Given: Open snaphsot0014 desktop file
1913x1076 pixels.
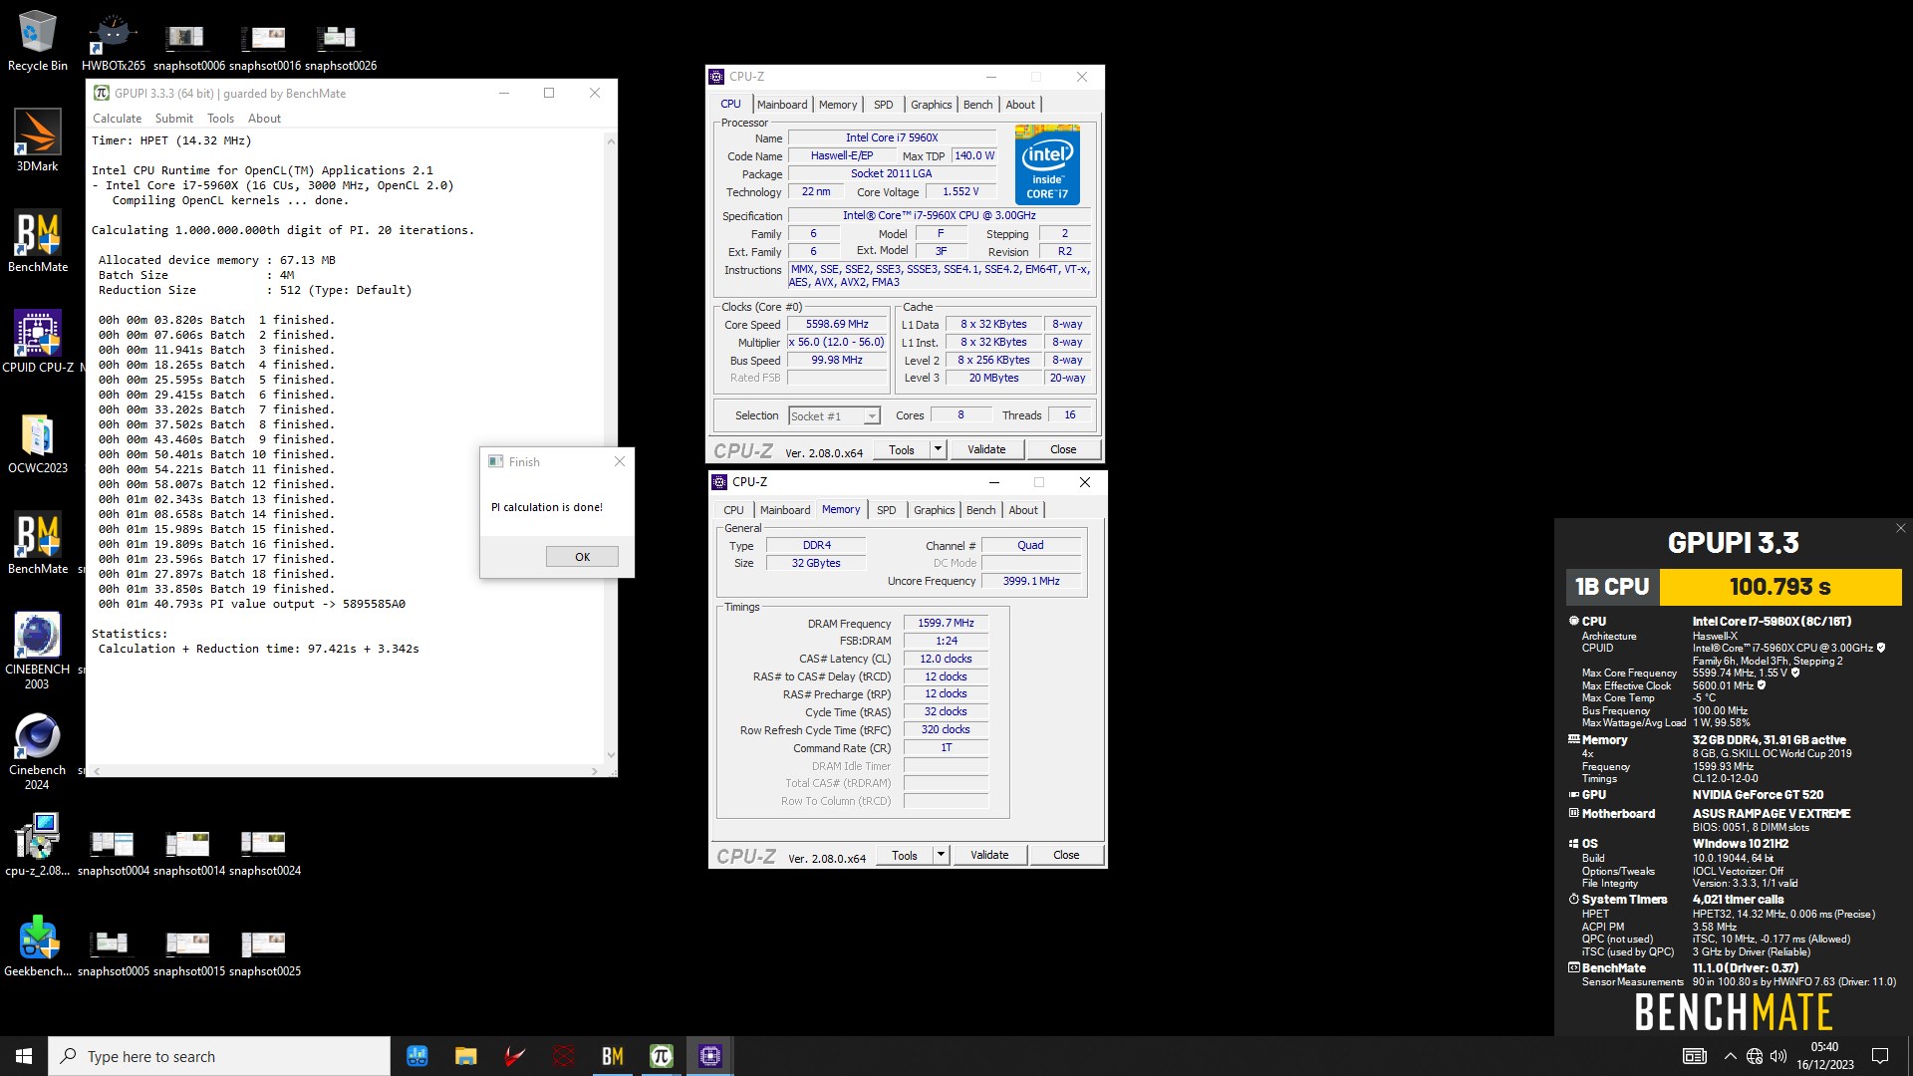Looking at the screenshot, I should coord(188,852).
